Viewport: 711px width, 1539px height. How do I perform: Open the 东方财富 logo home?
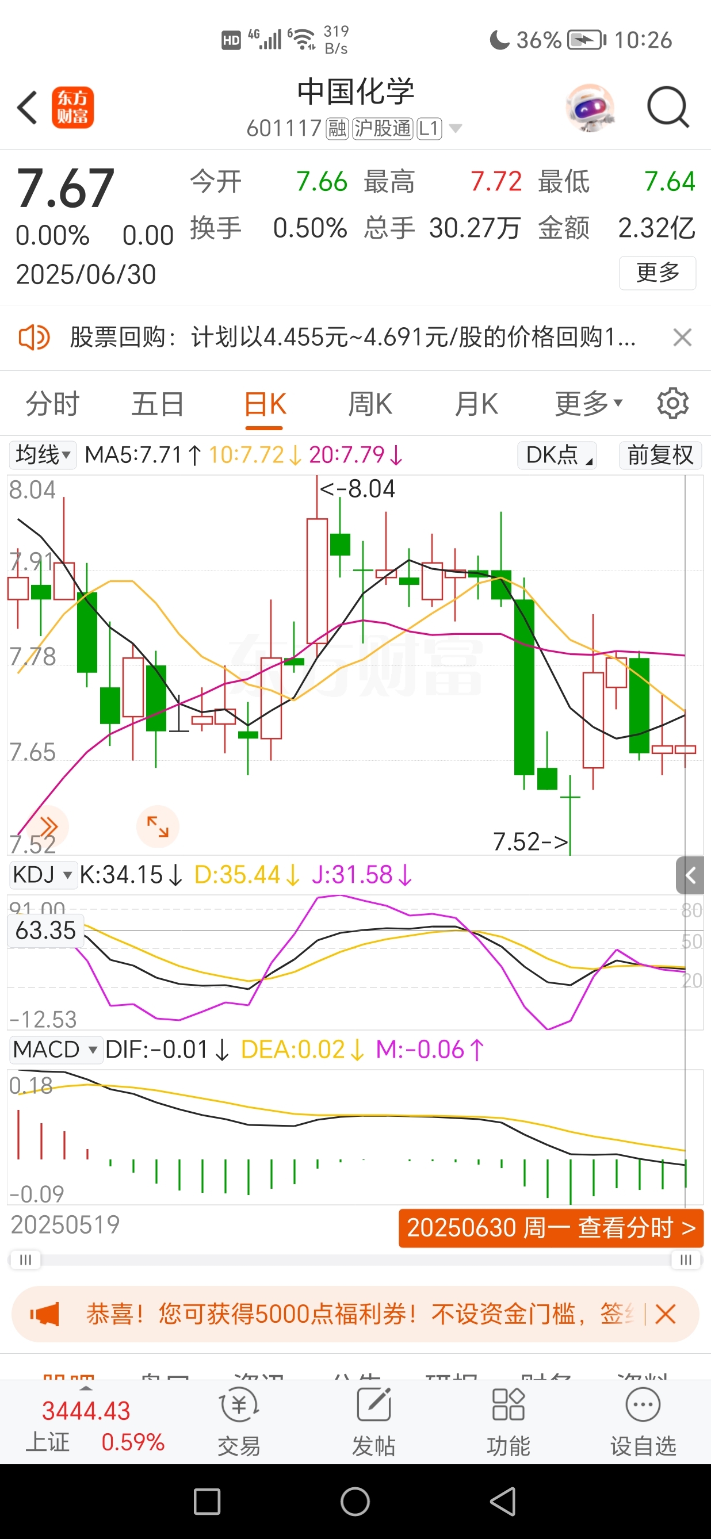[x=73, y=108]
